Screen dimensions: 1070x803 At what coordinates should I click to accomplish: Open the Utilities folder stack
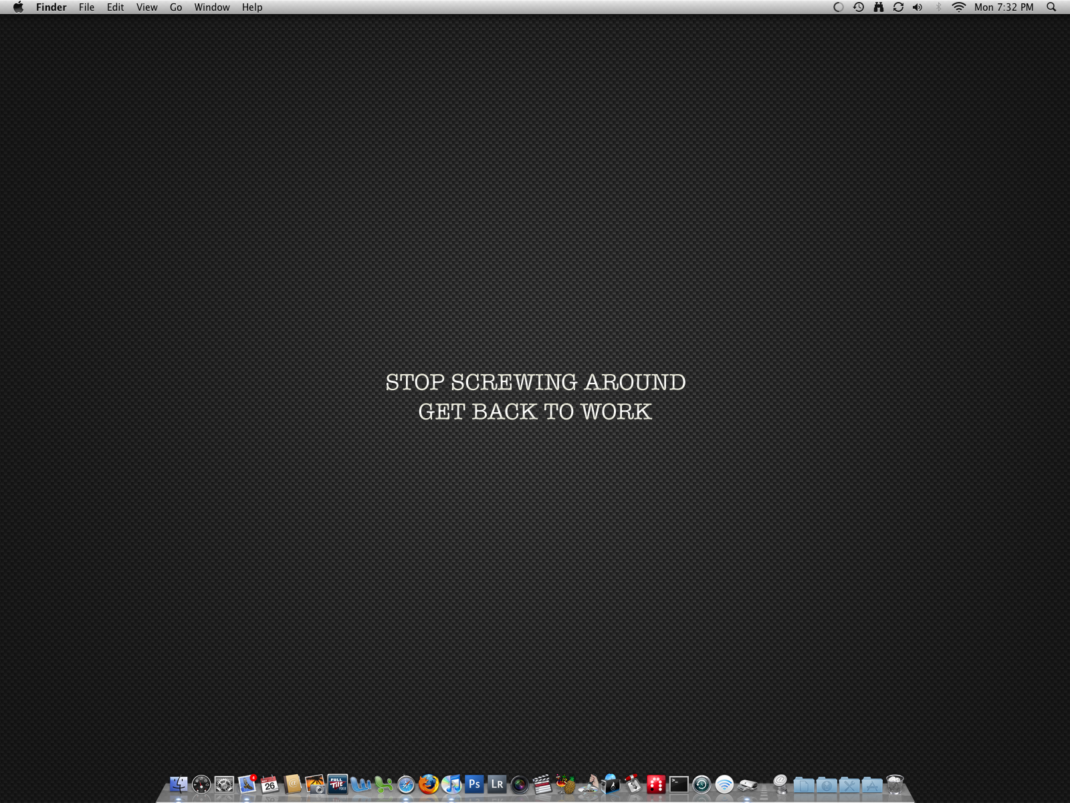(x=849, y=784)
